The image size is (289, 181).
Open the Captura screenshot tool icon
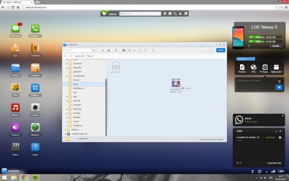(x=35, y=88)
